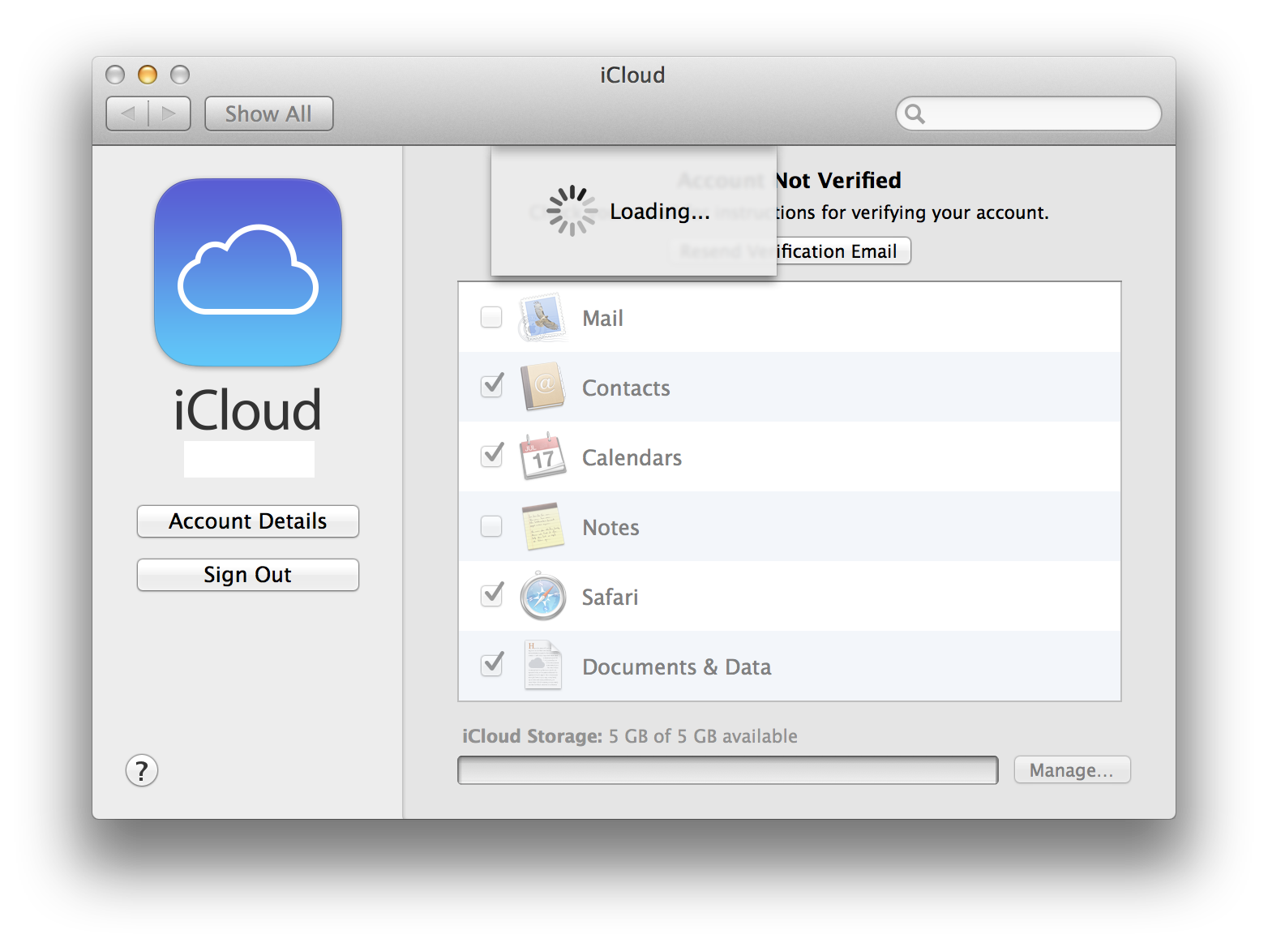
Task: Uncheck the Contacts checkbox
Action: click(491, 385)
